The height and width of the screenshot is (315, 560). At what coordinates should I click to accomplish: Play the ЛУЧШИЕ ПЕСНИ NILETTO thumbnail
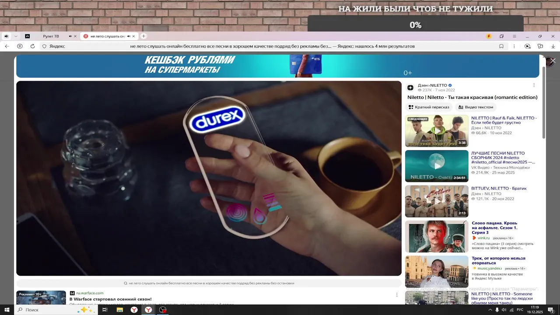437,166
